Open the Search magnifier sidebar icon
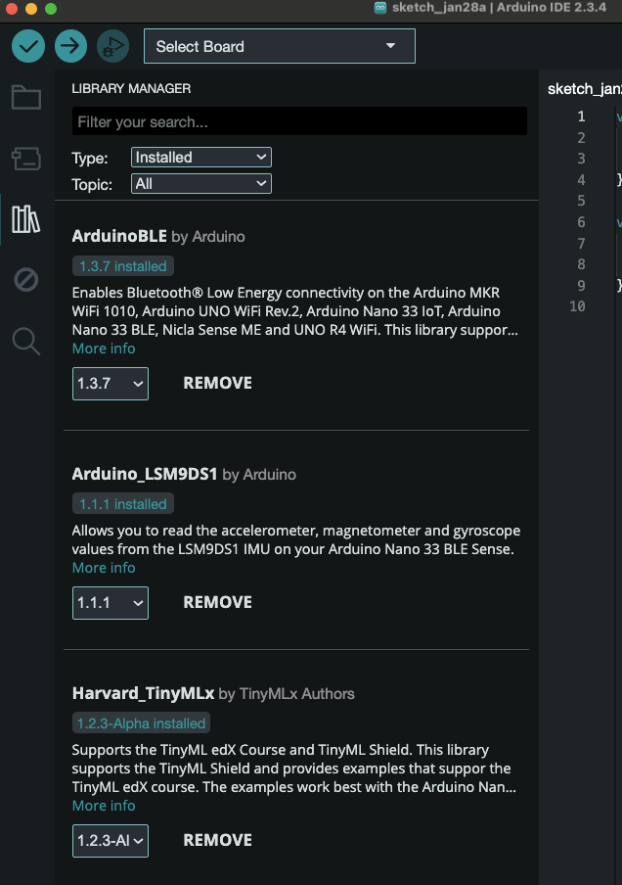 (x=25, y=341)
